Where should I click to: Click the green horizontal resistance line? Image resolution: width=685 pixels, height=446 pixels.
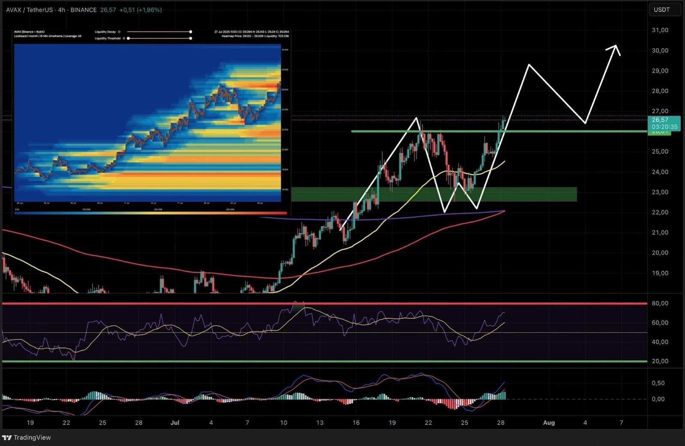click(x=557, y=131)
